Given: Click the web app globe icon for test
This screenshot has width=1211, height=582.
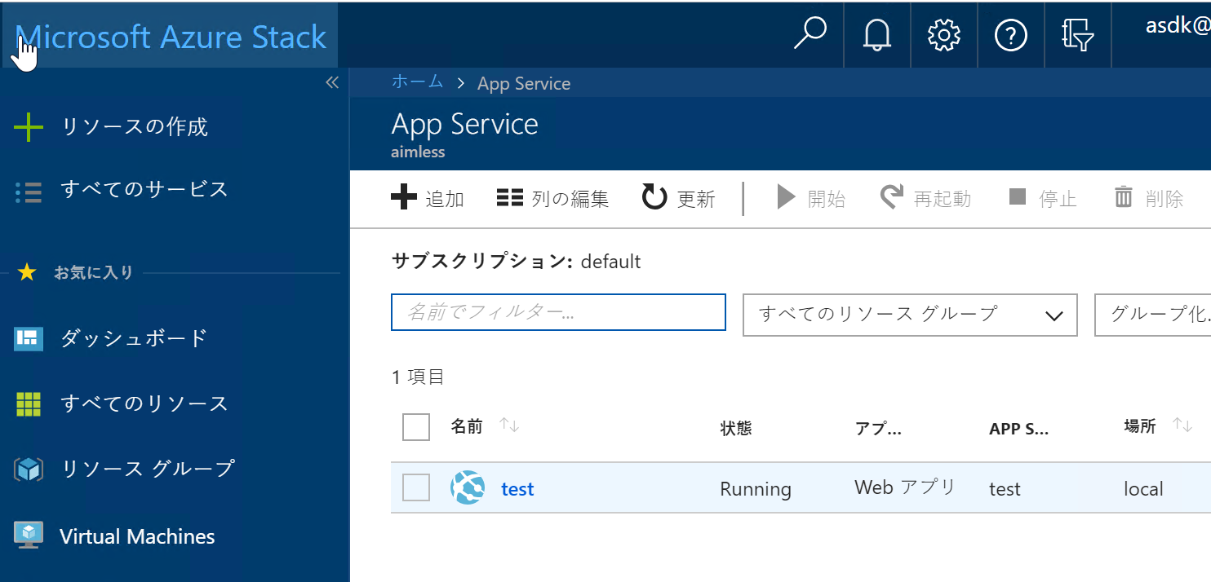Looking at the screenshot, I should pyautogui.click(x=468, y=487).
